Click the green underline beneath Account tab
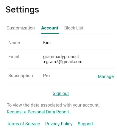The image size is (117, 136). coord(50,33)
